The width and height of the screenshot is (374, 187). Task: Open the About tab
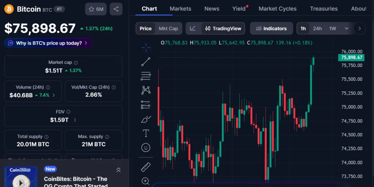359,9
